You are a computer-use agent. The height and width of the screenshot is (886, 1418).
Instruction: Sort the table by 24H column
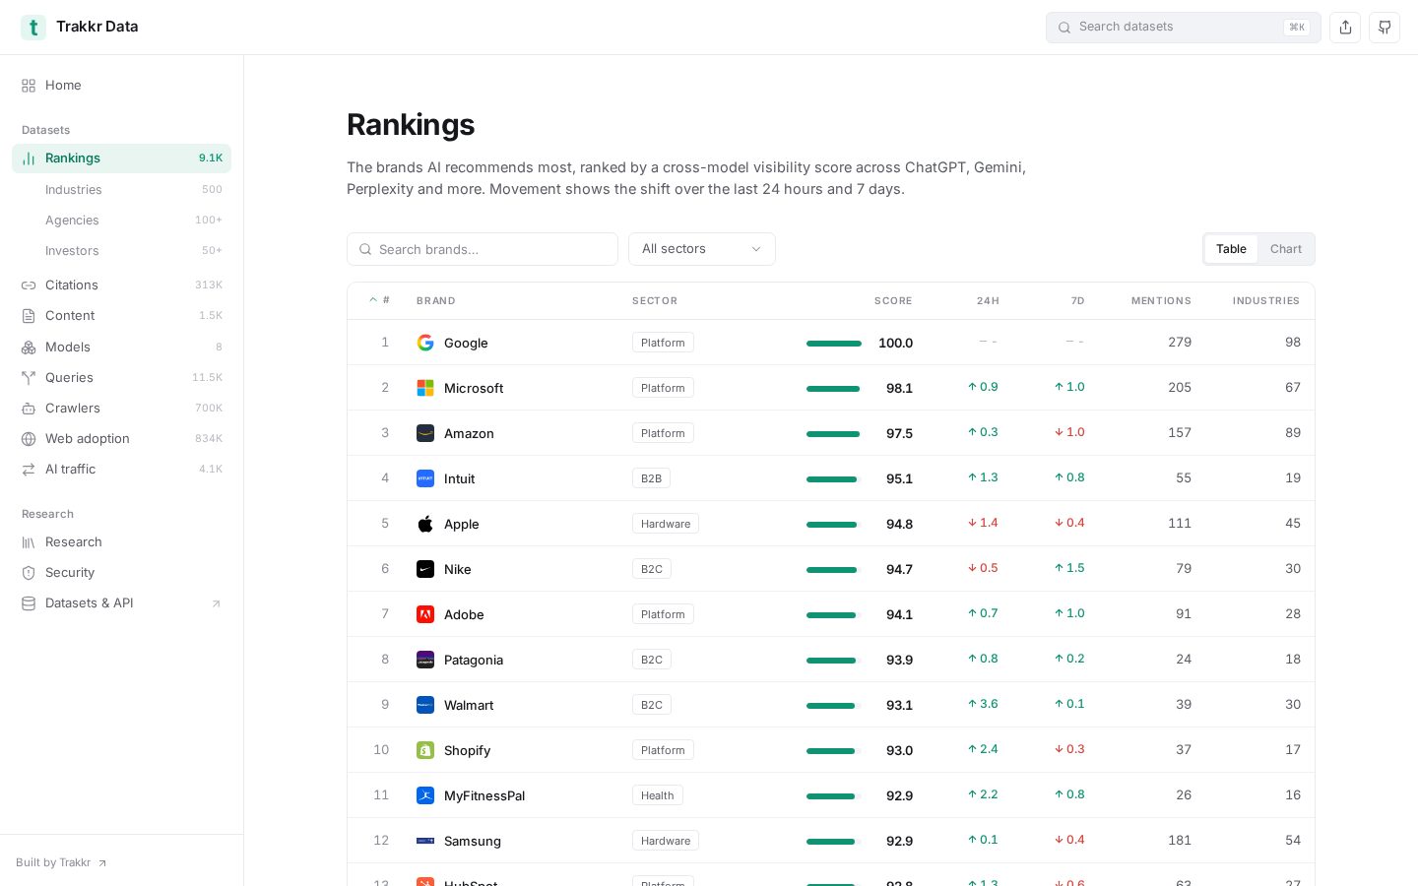[x=988, y=301]
